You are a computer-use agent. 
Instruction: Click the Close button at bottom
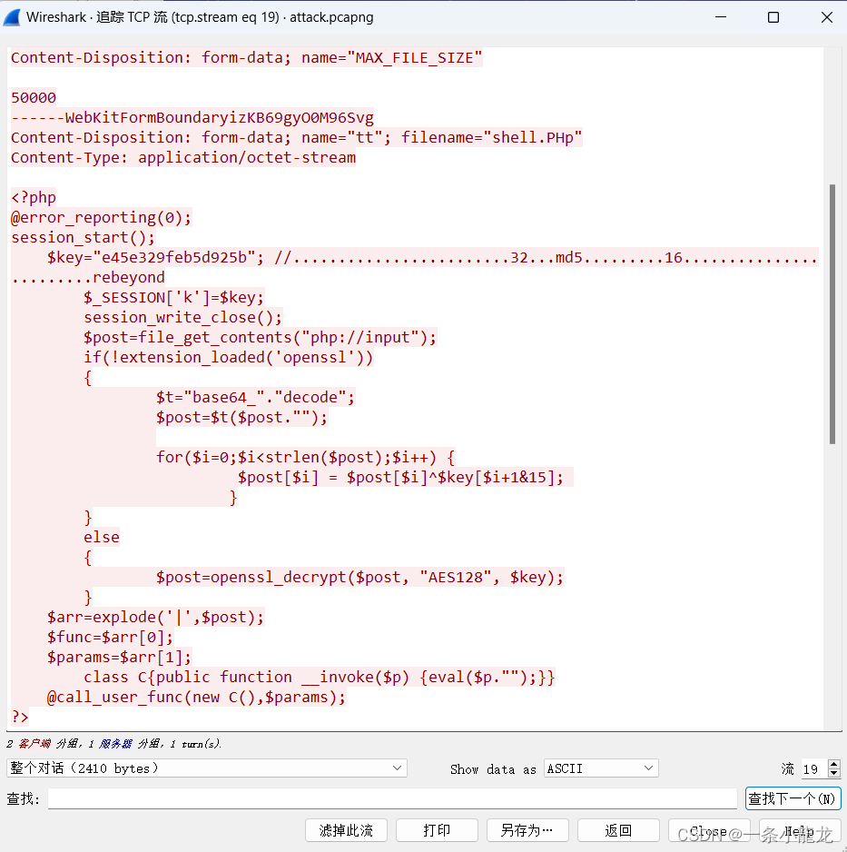[x=709, y=830]
